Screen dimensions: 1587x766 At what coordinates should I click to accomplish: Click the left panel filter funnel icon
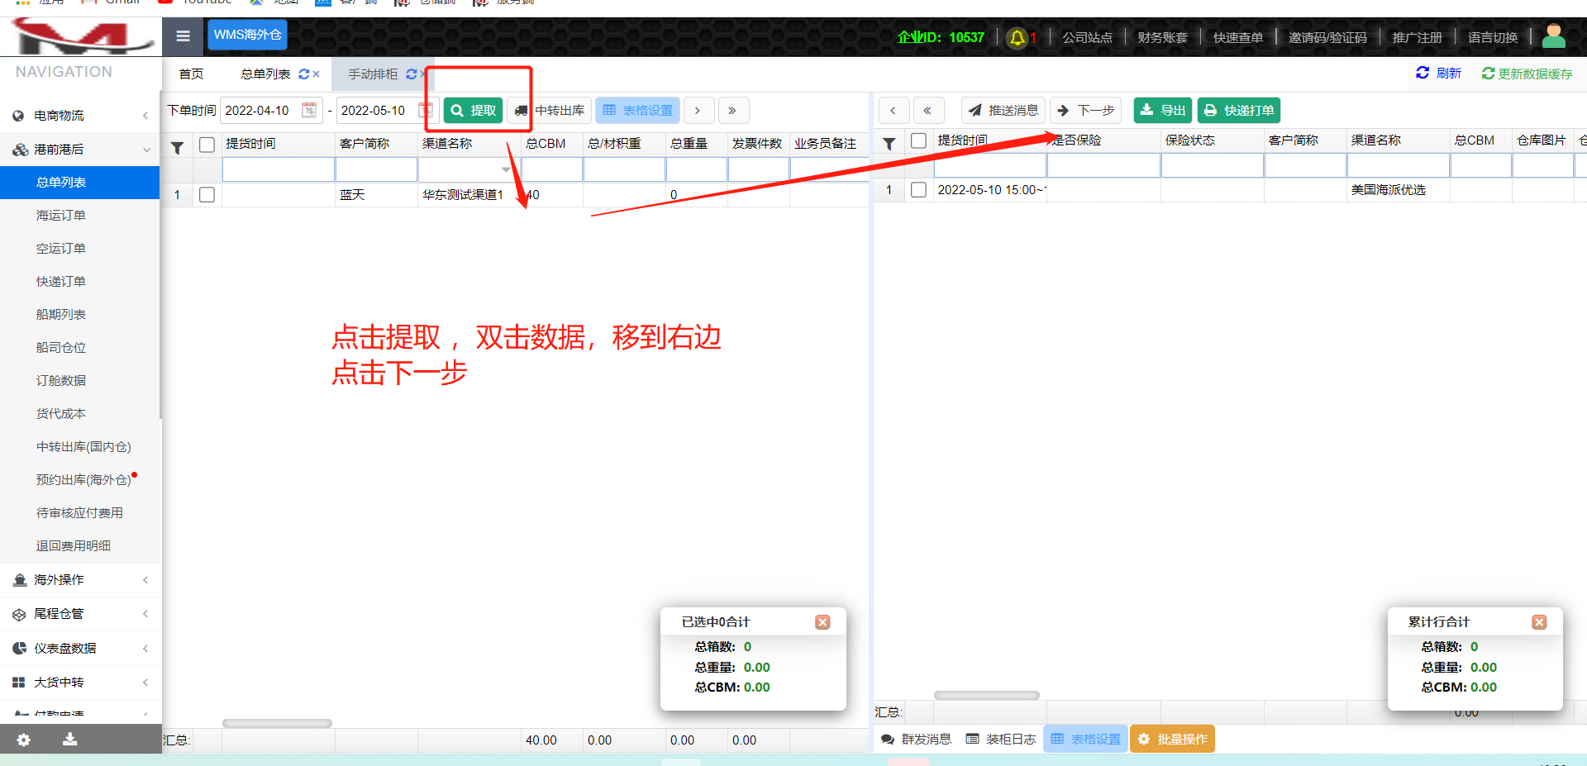(x=177, y=148)
